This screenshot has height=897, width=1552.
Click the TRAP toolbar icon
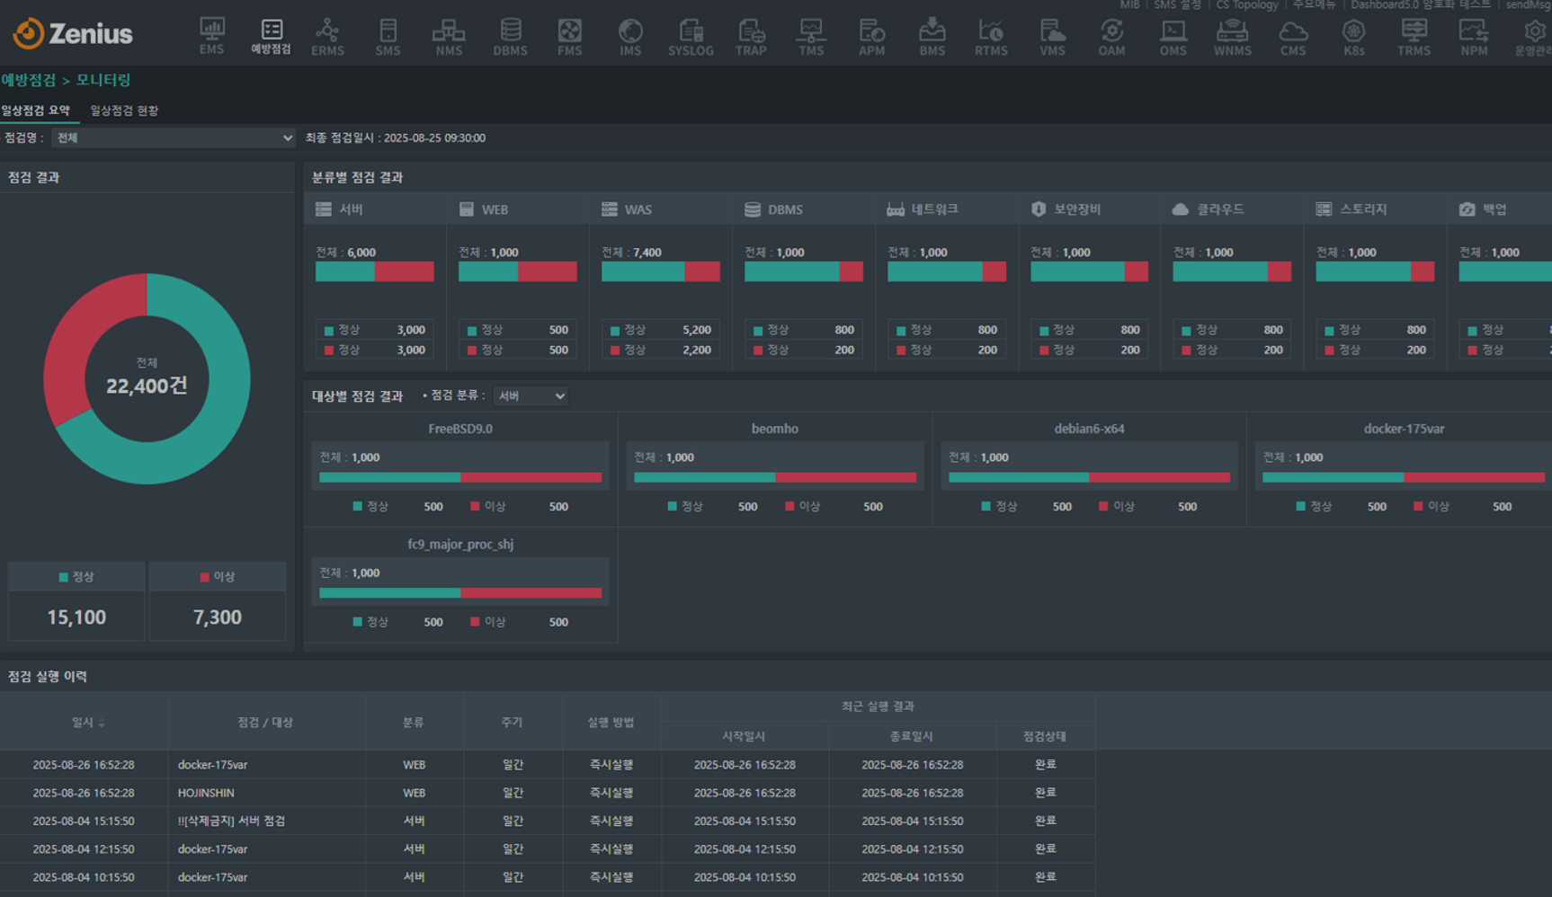point(751,36)
